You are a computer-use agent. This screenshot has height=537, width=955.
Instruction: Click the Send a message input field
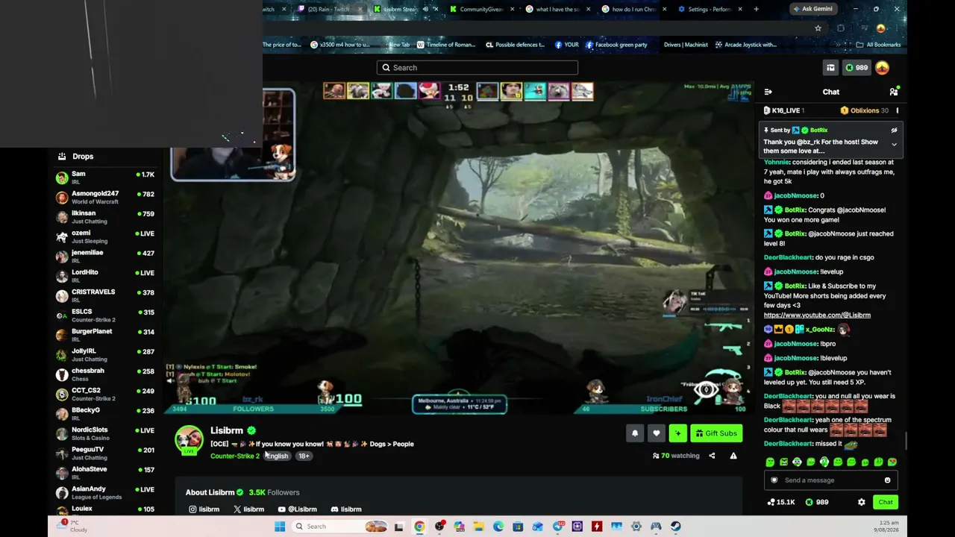[x=830, y=480]
